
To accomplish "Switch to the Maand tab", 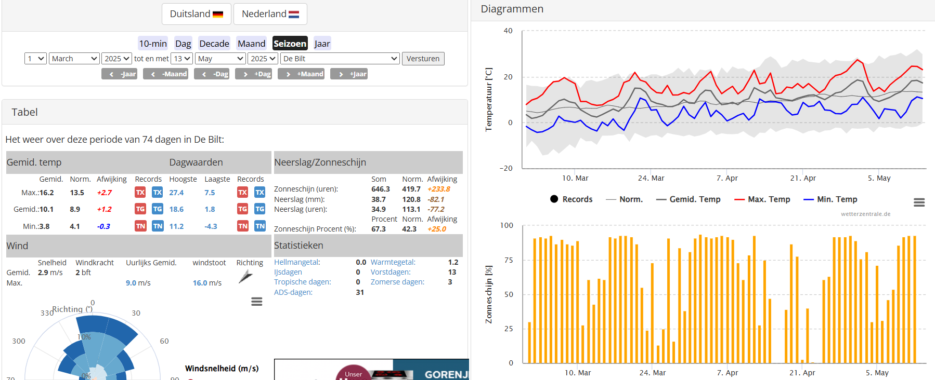I will [252, 44].
